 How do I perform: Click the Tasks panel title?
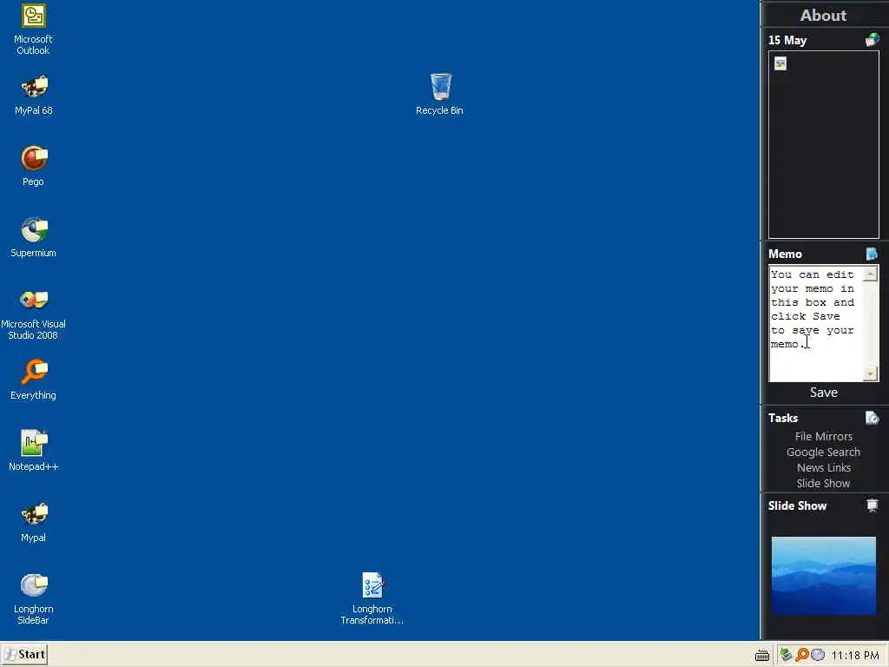pos(783,418)
